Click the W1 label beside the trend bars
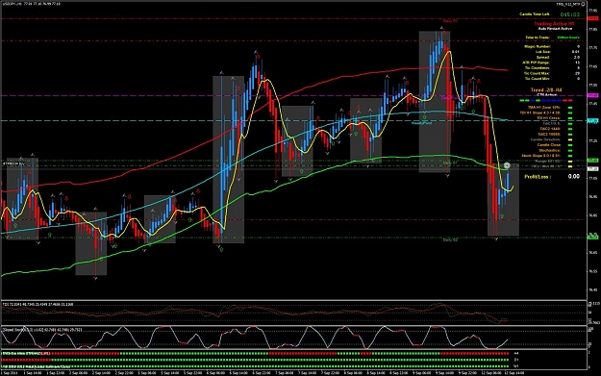This screenshot has width=601, height=376. click(516, 366)
